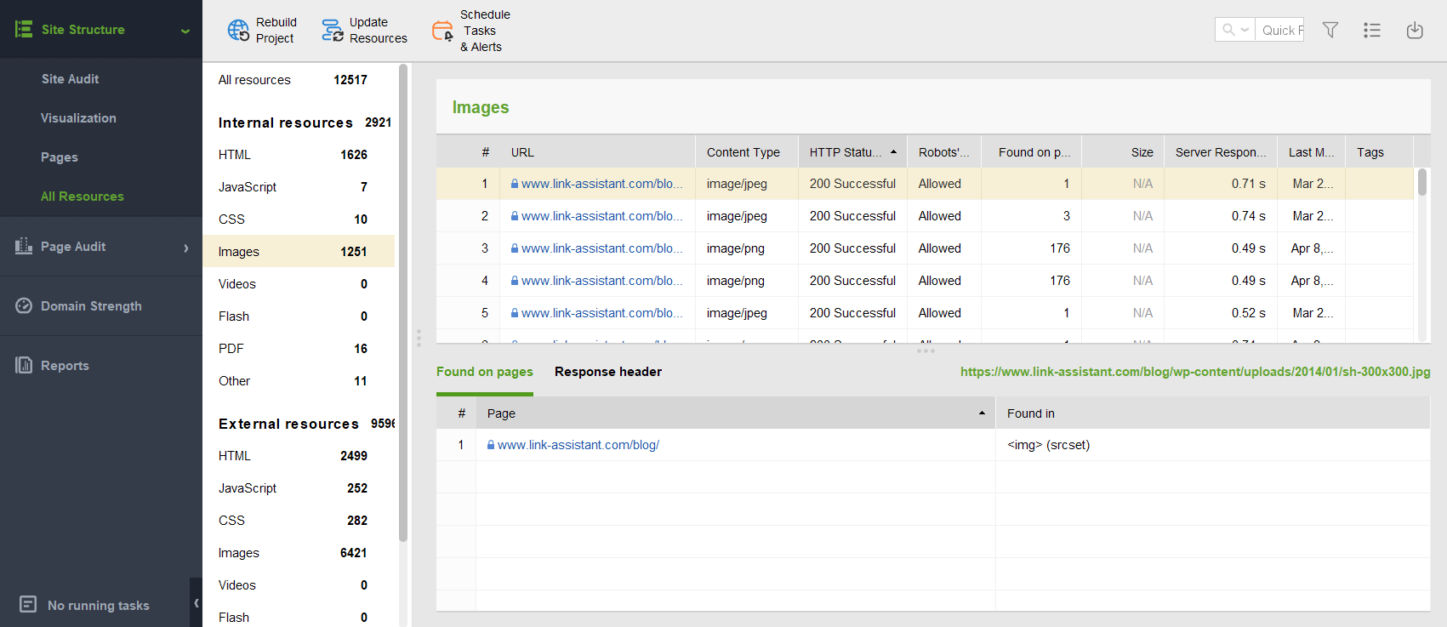
Task: Sort by the HTTP Status column arrow
Action: [893, 152]
